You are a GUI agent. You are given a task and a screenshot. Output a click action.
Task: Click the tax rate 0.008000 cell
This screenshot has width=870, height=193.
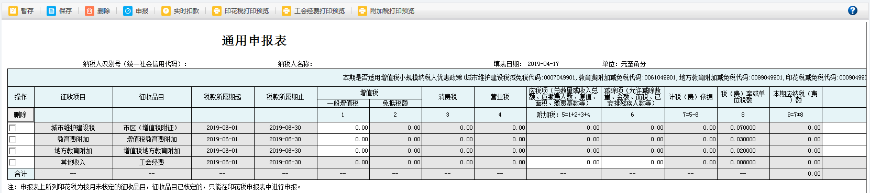(743, 162)
